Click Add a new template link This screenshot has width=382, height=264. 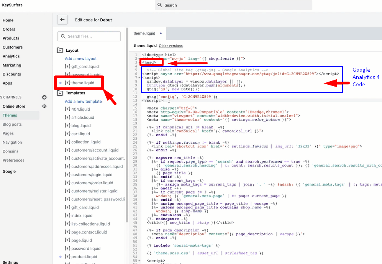pos(83,101)
